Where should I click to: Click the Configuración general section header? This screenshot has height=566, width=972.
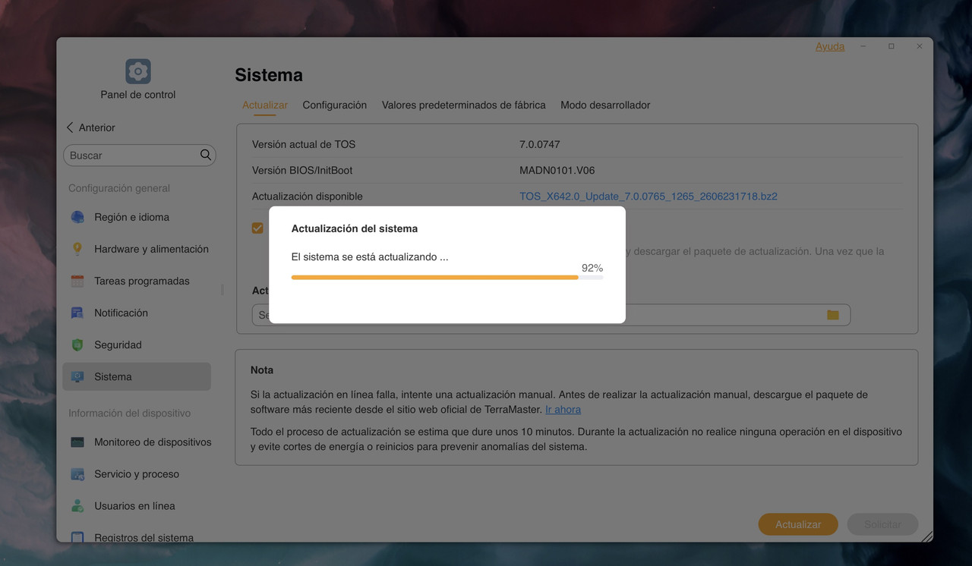click(119, 188)
